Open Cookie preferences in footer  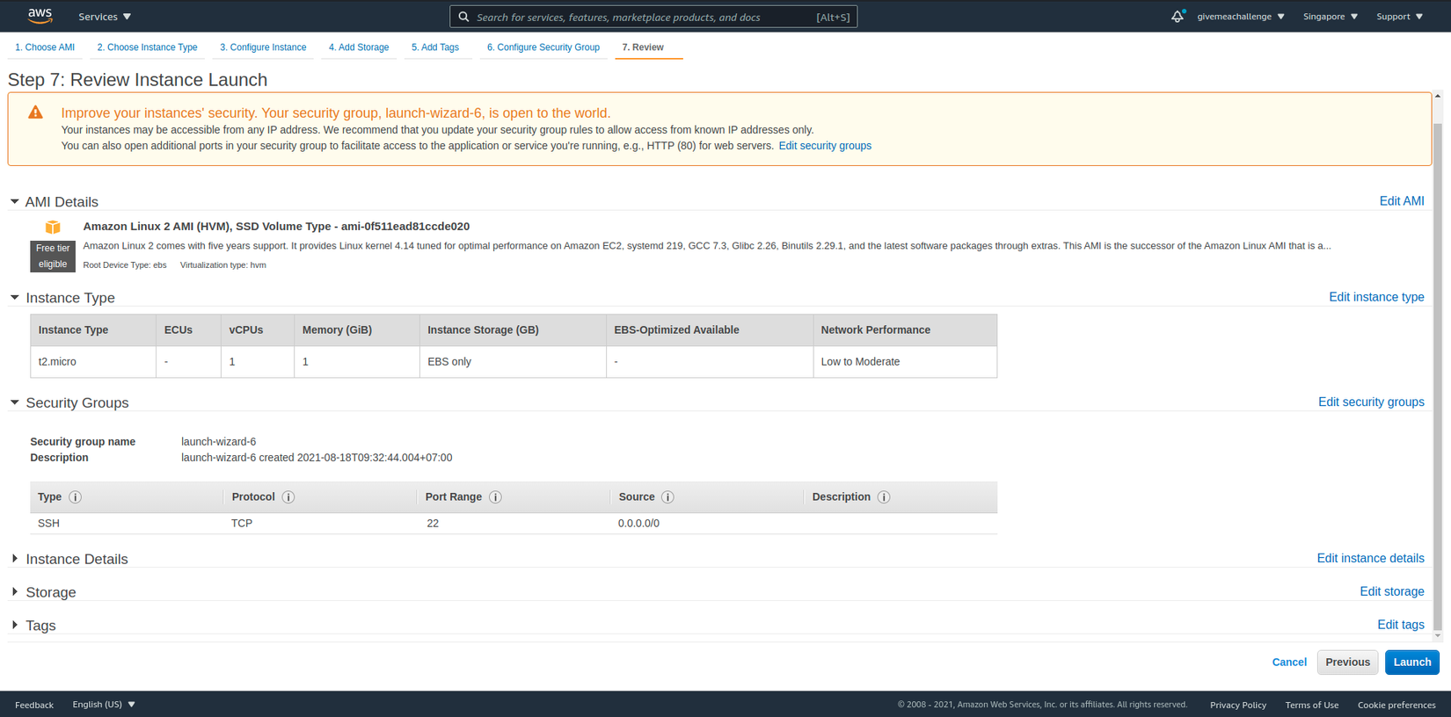point(1396,705)
